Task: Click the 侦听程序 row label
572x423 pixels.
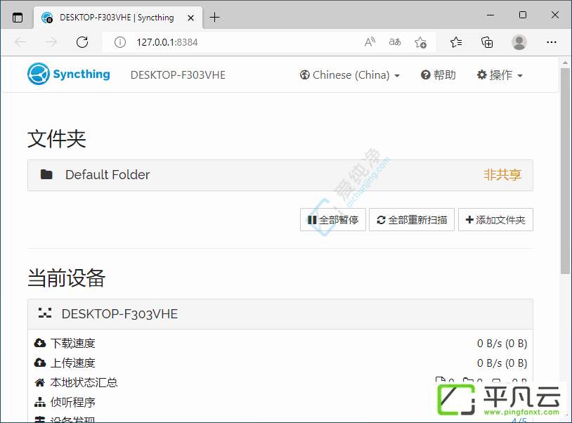Action: click(72, 402)
